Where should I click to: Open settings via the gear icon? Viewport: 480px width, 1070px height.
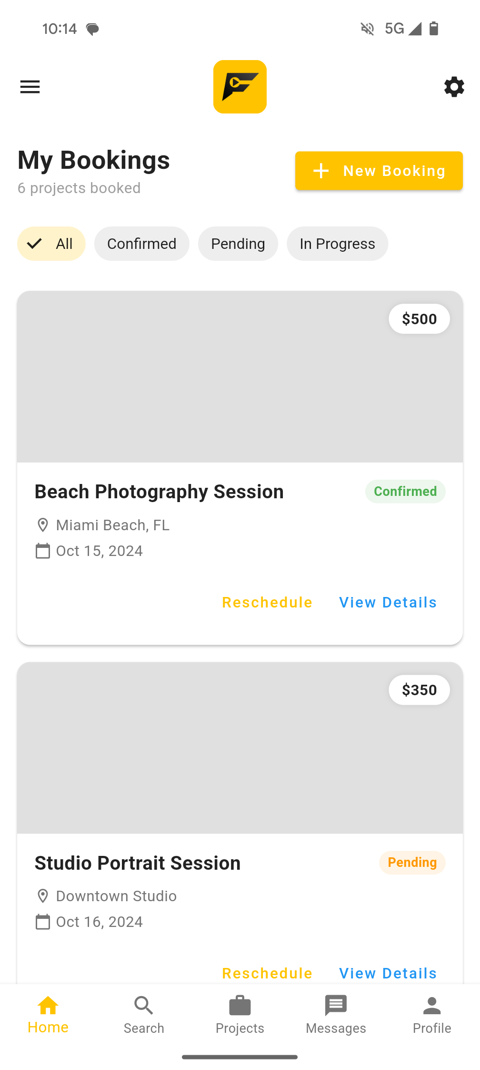point(454,87)
